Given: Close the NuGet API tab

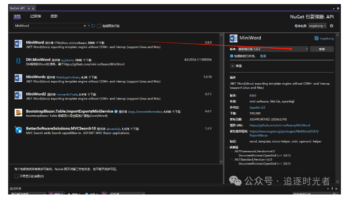Looking at the screenshot, I should pyautogui.click(x=33, y=9).
